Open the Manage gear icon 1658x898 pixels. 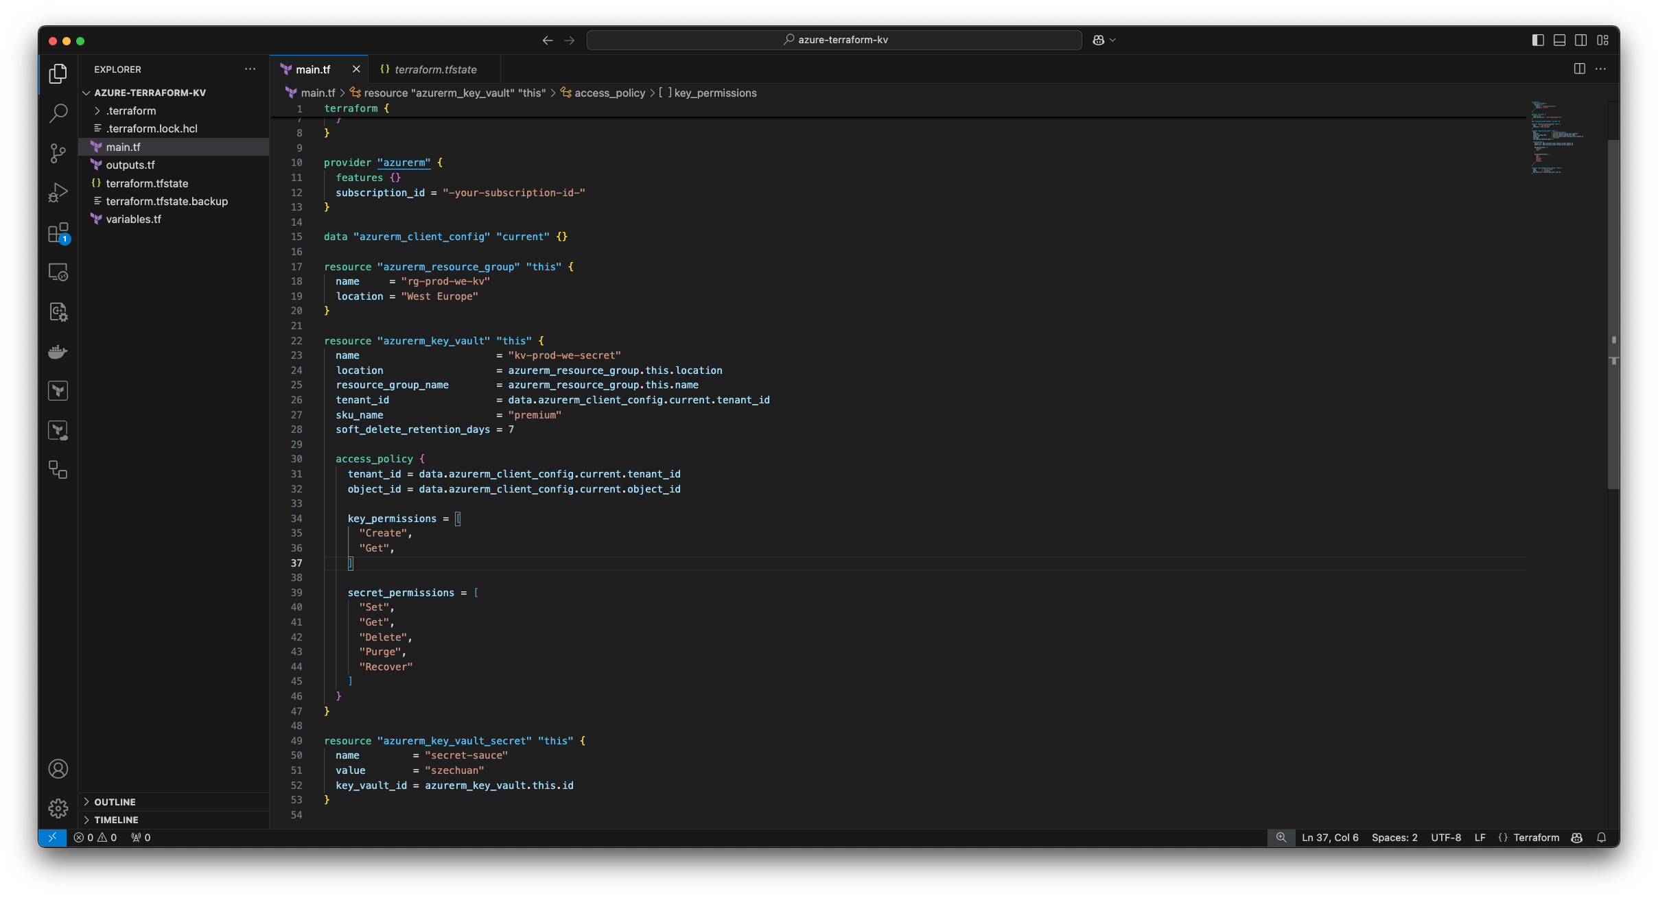coord(58,808)
